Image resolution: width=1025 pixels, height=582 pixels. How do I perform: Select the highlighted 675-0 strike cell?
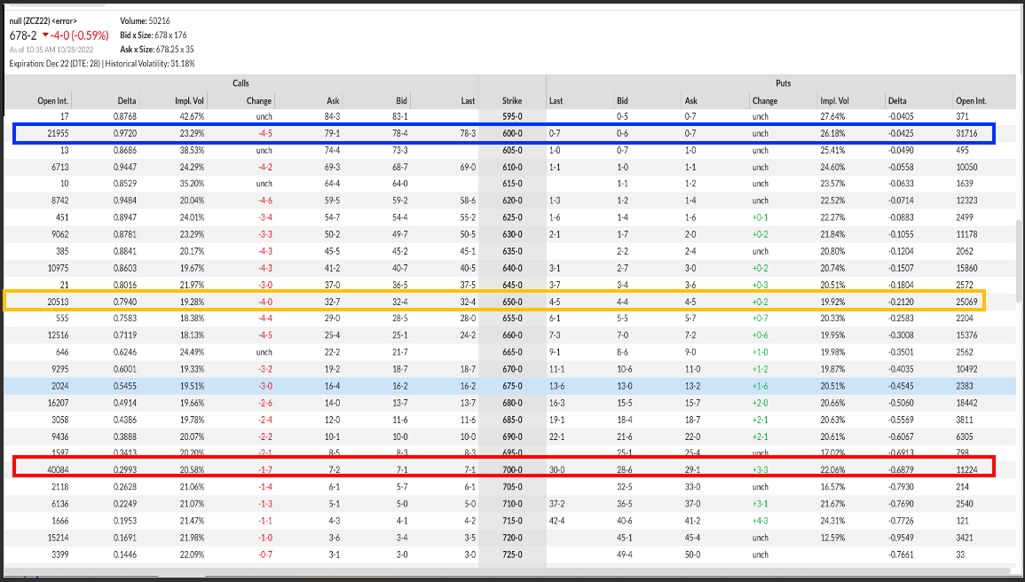tap(512, 386)
